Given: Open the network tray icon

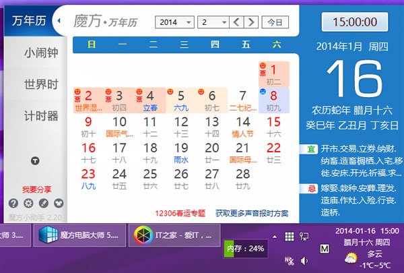Looking at the screenshot, I should tap(304, 237).
